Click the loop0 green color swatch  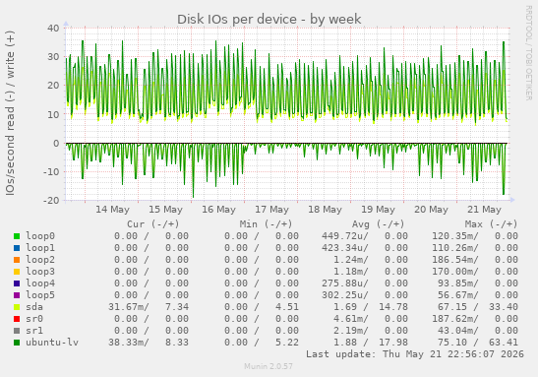pyautogui.click(x=17, y=236)
